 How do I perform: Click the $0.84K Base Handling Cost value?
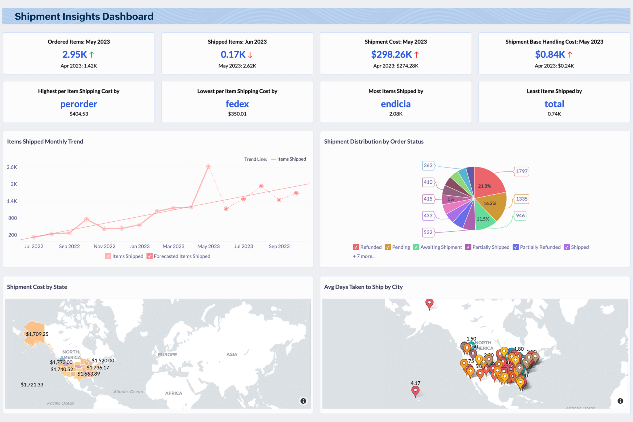click(x=550, y=54)
